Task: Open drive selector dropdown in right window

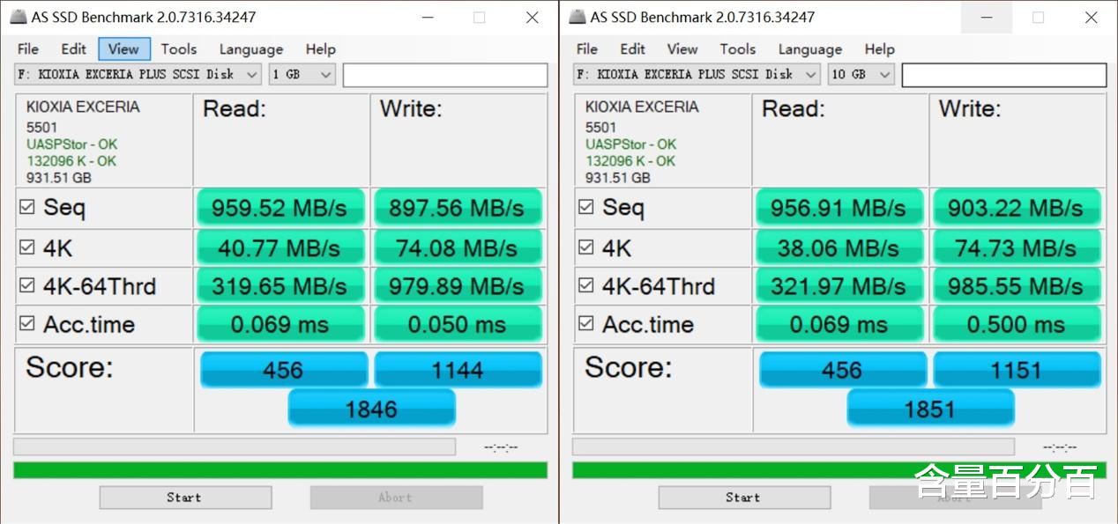Action: click(697, 74)
